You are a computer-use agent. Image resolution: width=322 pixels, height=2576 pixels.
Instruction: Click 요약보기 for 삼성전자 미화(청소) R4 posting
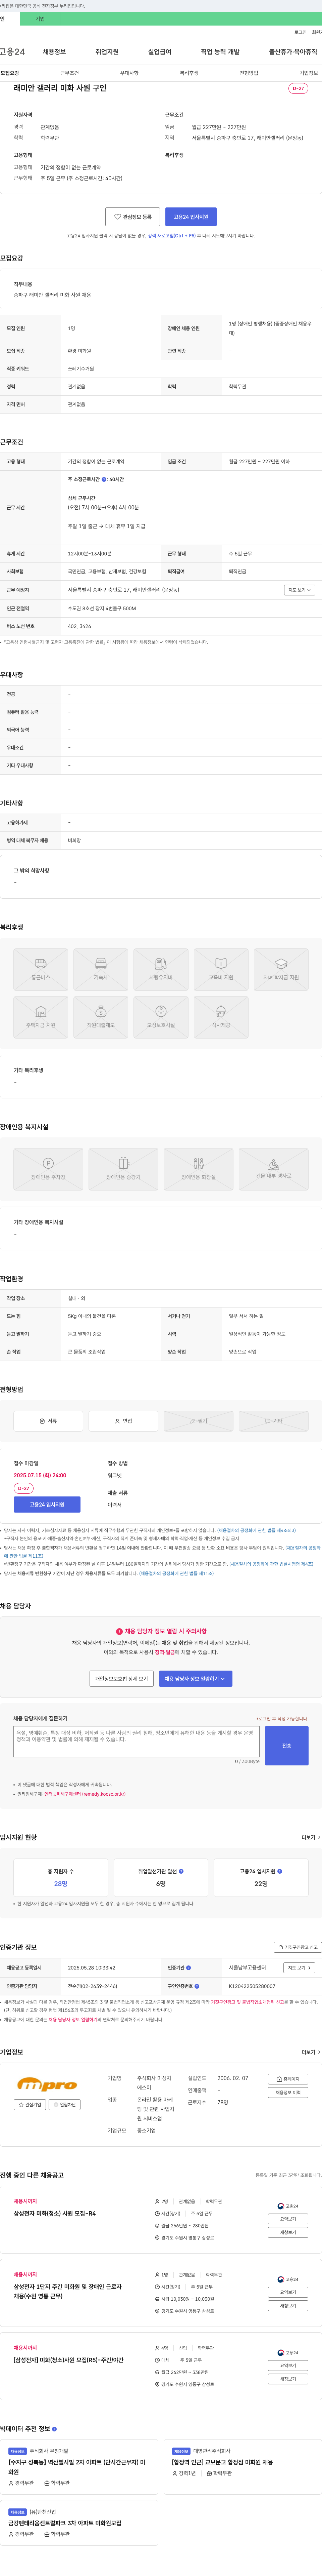[288, 2219]
